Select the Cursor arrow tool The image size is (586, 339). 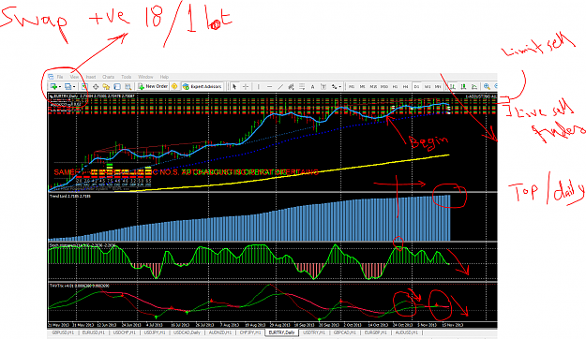coord(234,86)
